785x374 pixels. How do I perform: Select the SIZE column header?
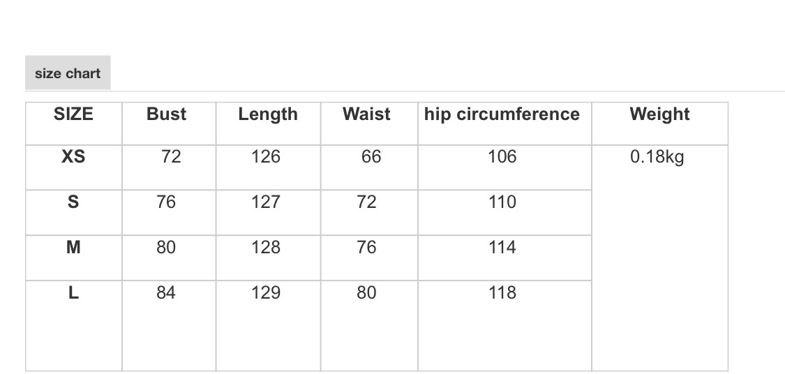[73, 114]
